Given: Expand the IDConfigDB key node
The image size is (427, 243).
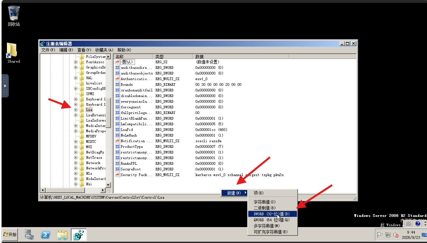Looking at the screenshot, I should [x=76, y=89].
